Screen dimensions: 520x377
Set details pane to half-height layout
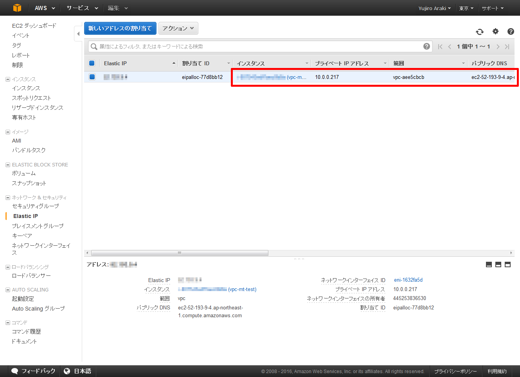click(x=498, y=264)
